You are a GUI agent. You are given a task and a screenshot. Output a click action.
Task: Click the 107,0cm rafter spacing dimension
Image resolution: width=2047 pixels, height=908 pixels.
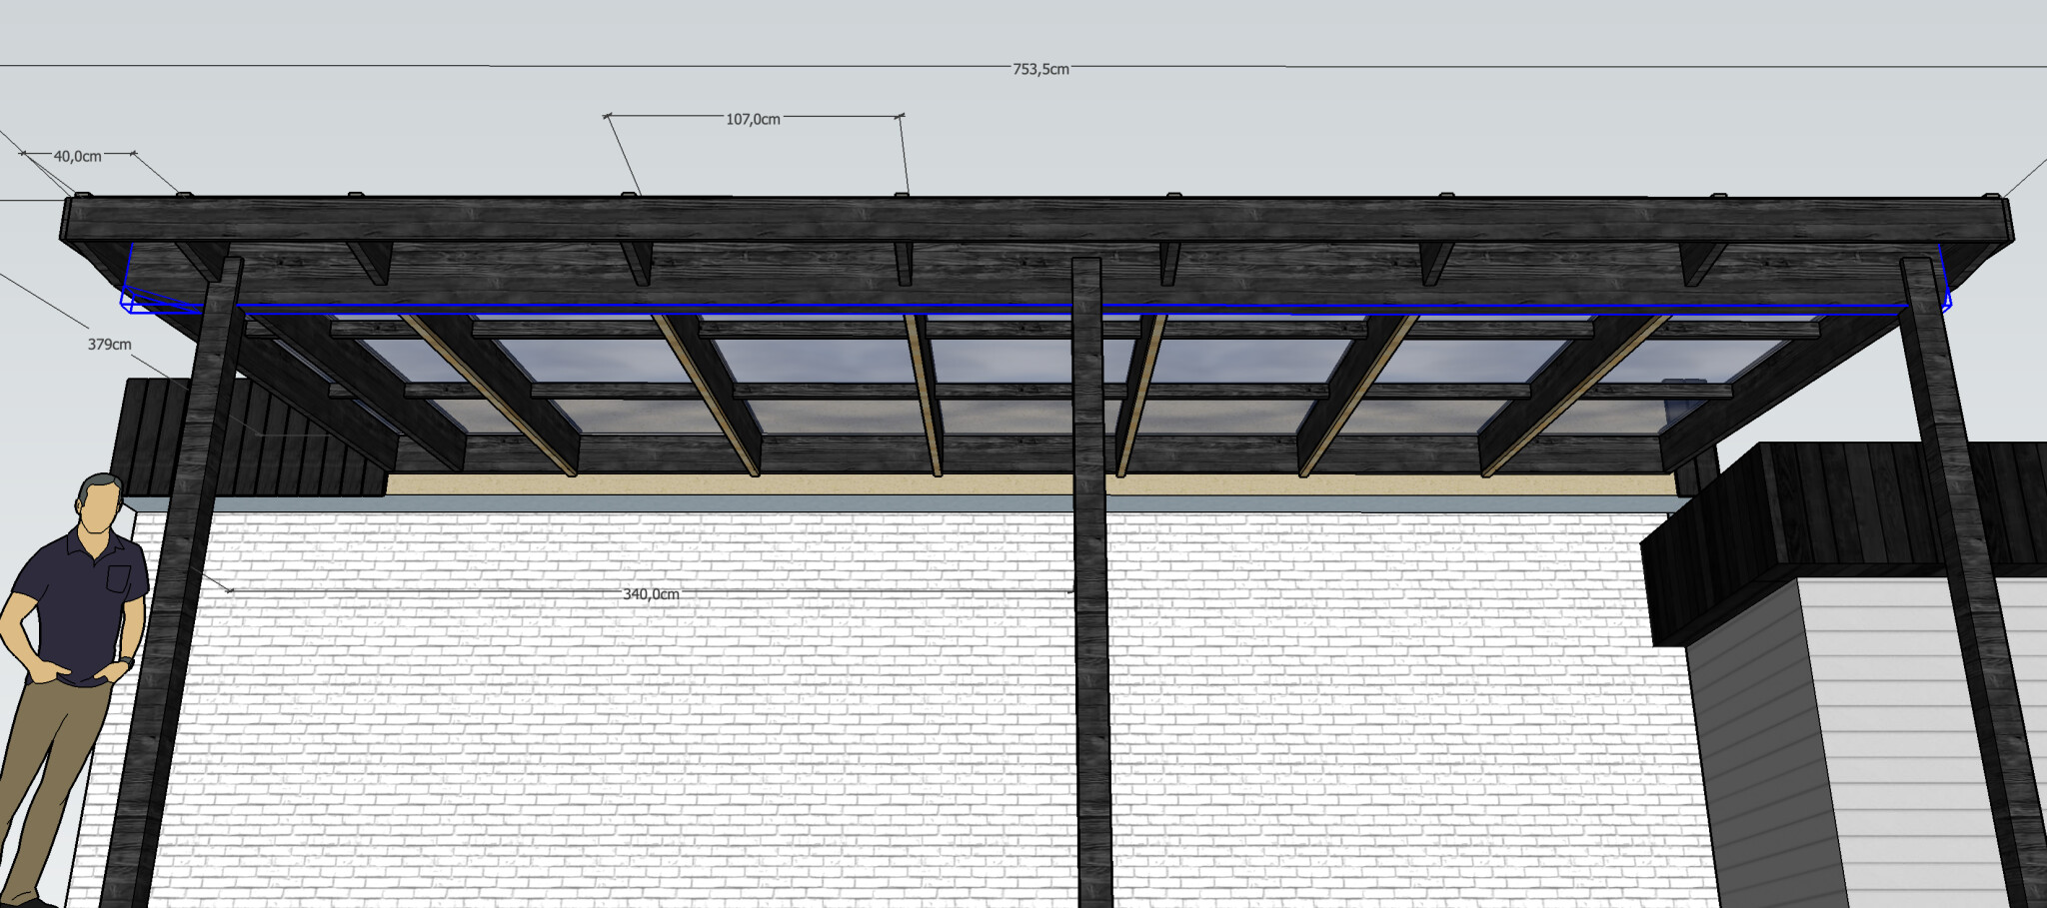[x=753, y=119]
